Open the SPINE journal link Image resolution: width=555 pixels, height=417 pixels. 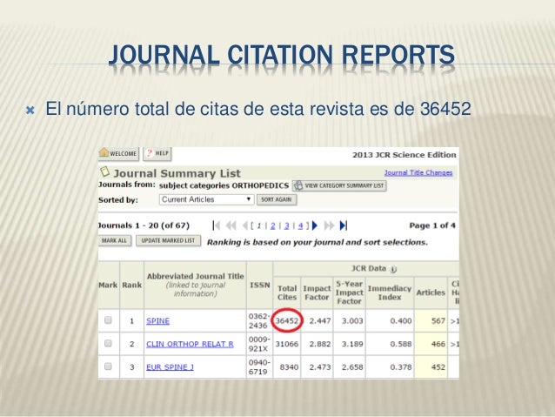157,321
